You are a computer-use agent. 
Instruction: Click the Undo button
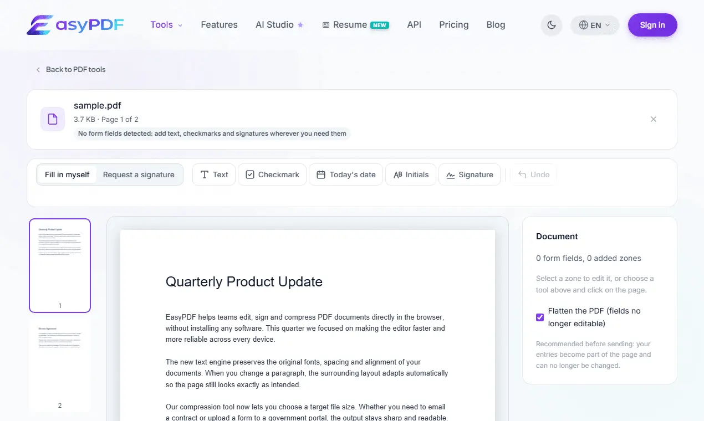click(533, 174)
